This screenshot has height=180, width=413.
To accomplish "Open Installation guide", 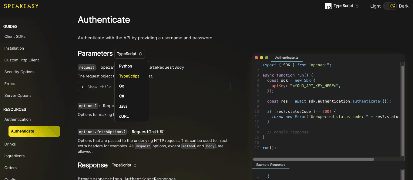I will coord(14,48).
